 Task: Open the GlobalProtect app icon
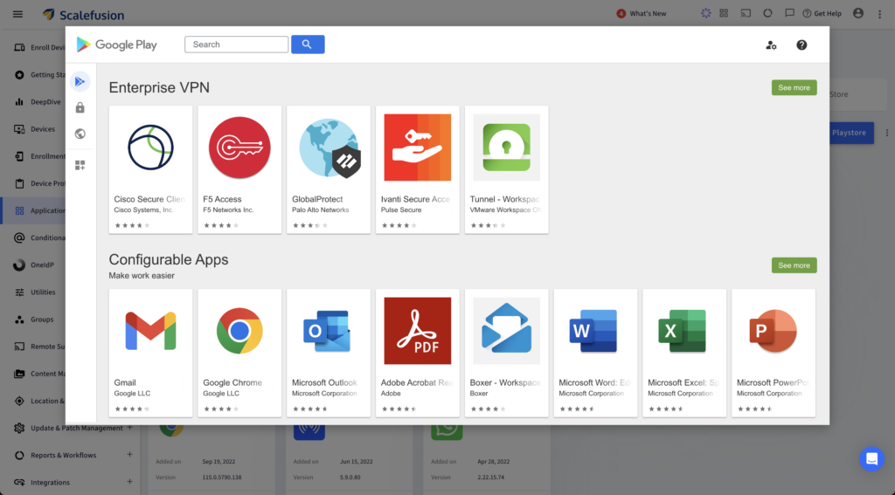pos(329,148)
